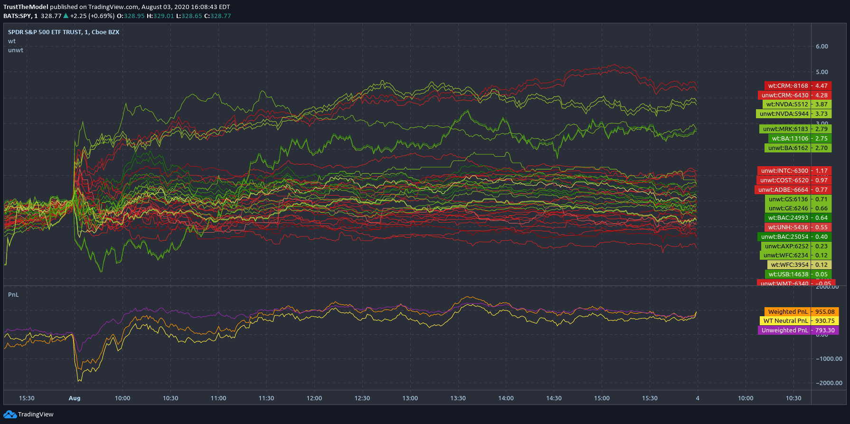850x424 pixels.
Task: Click the wt:BAC:24993 price label
Action: [x=798, y=218]
